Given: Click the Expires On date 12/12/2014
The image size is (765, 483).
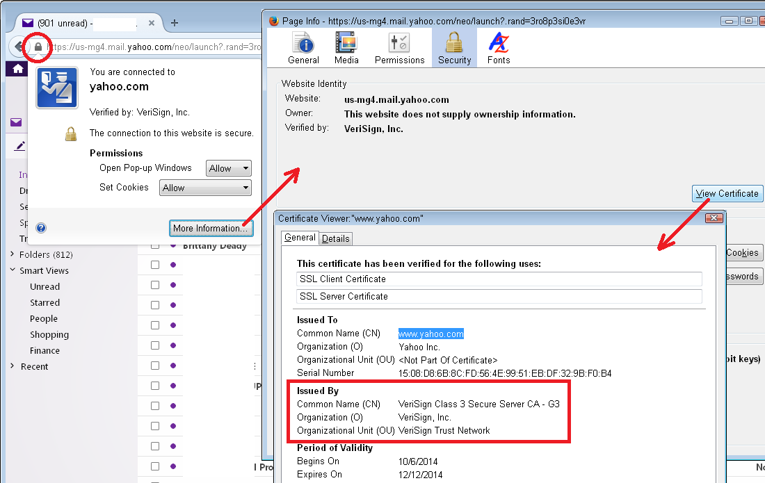Looking at the screenshot, I should [421, 475].
